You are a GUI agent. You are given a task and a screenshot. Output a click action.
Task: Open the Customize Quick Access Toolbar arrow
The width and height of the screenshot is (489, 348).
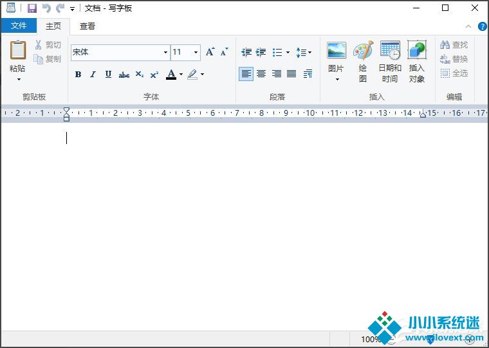[x=72, y=9]
